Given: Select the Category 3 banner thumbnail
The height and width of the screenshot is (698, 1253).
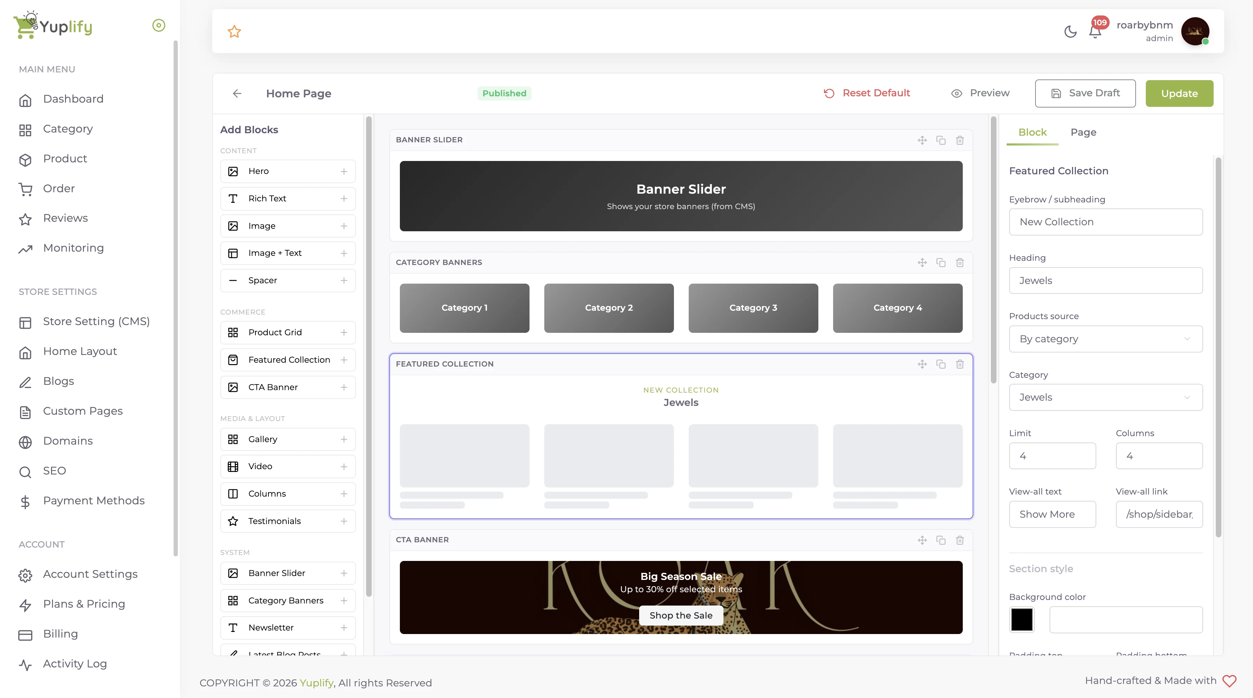Looking at the screenshot, I should click(x=753, y=308).
